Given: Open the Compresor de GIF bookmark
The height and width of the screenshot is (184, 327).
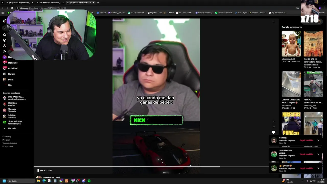Looking at the screenshot, I should (204, 13).
